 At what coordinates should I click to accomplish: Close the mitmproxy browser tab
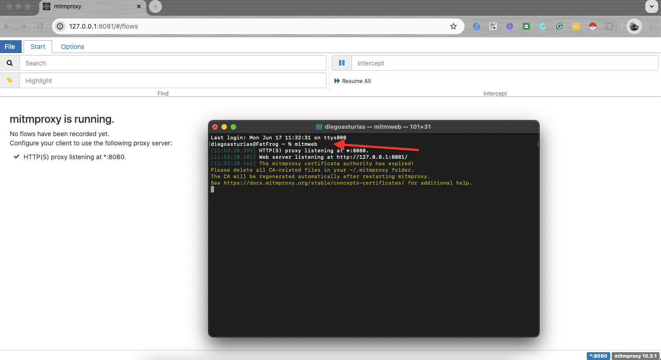pyautogui.click(x=139, y=6)
